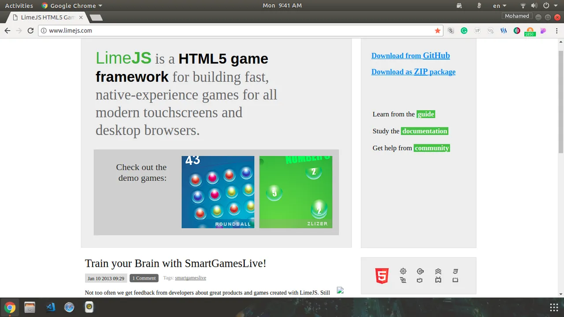
Task: Reload the LimeJS page
Action: [30, 30]
